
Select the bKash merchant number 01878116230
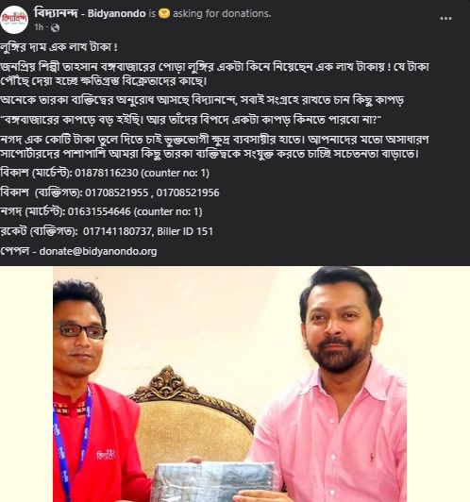click(x=107, y=173)
